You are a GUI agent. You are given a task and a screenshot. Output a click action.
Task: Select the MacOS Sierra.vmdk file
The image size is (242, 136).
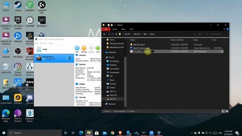click(x=141, y=48)
